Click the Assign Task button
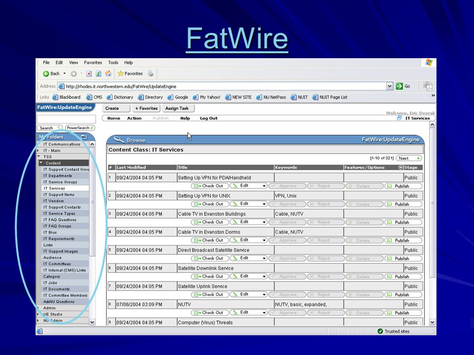This screenshot has width=474, height=355. tap(178, 108)
